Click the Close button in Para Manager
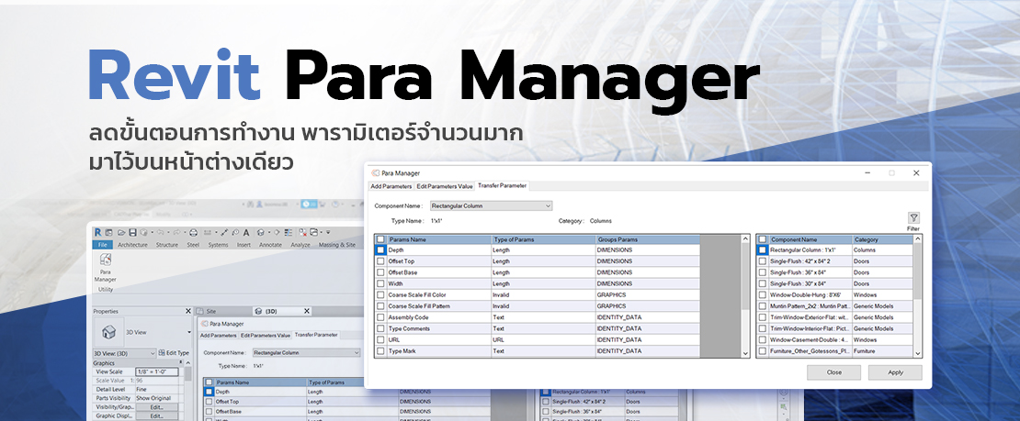The width and height of the screenshot is (1020, 421). (834, 372)
